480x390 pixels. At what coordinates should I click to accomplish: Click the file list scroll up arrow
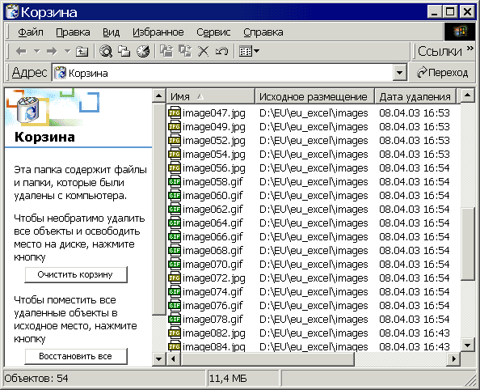[x=467, y=96]
